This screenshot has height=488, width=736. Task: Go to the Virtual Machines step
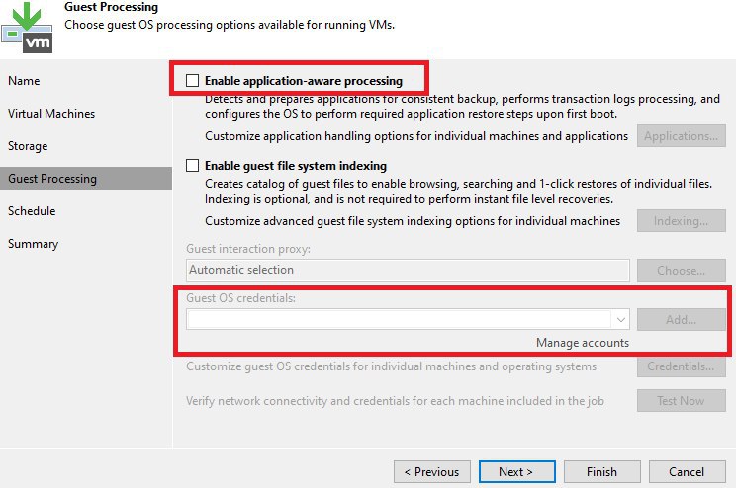[x=51, y=114]
